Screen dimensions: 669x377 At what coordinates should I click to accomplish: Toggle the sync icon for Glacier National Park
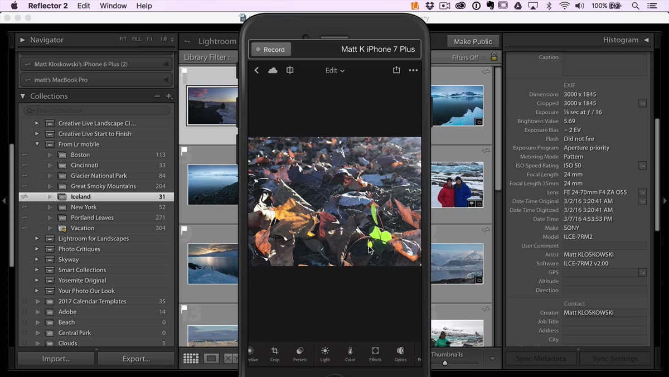click(24, 176)
